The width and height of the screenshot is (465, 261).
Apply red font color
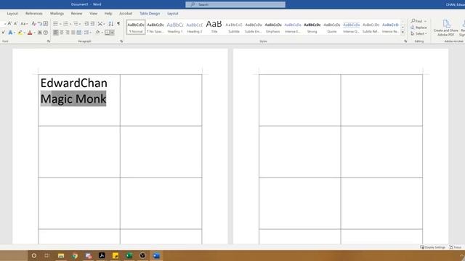[30, 33]
